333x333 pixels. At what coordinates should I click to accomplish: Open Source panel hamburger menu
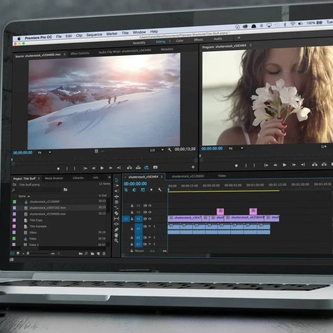pos(65,55)
